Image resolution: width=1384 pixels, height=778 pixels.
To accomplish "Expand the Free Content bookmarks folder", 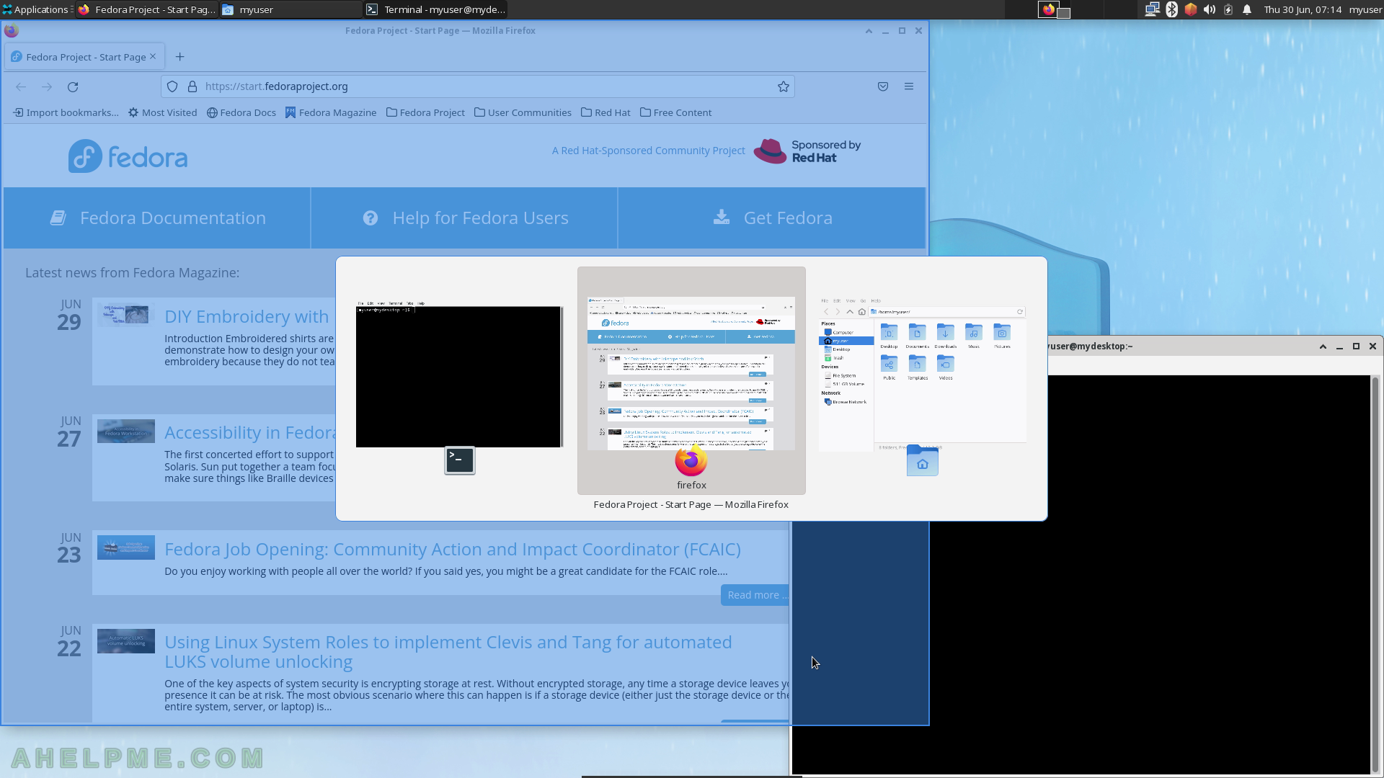I will tap(675, 112).
